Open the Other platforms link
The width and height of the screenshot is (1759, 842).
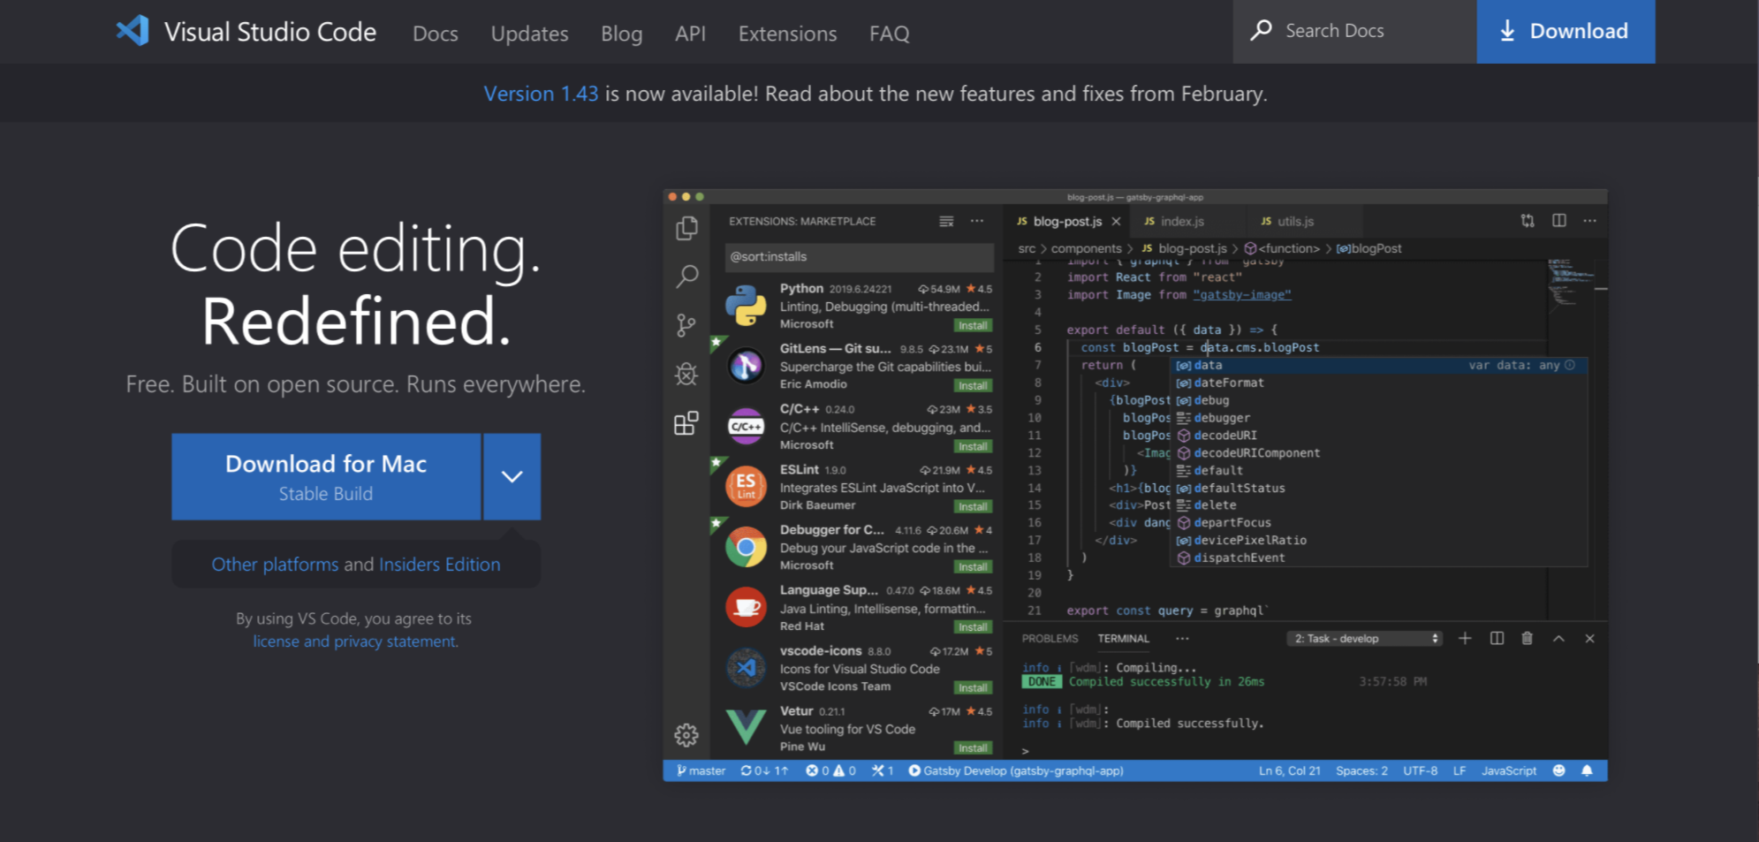(275, 565)
